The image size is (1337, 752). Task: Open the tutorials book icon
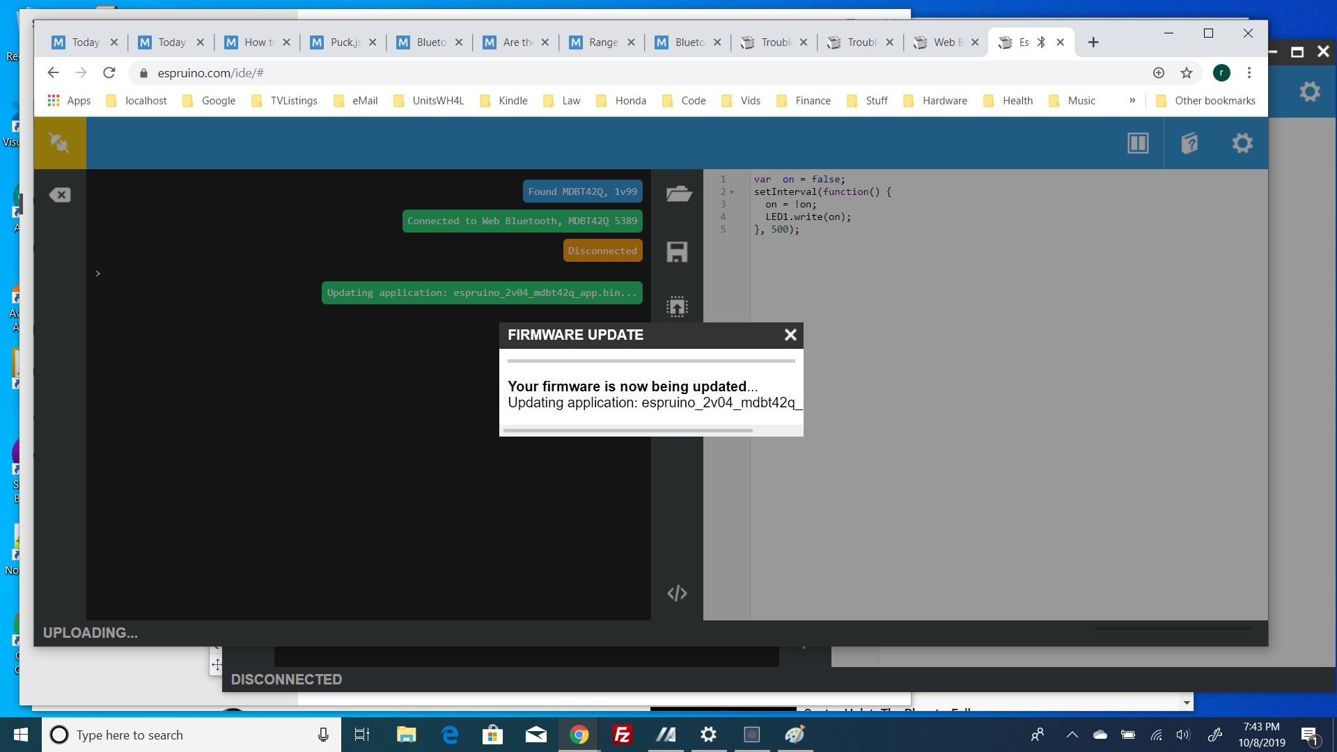[x=1189, y=143]
